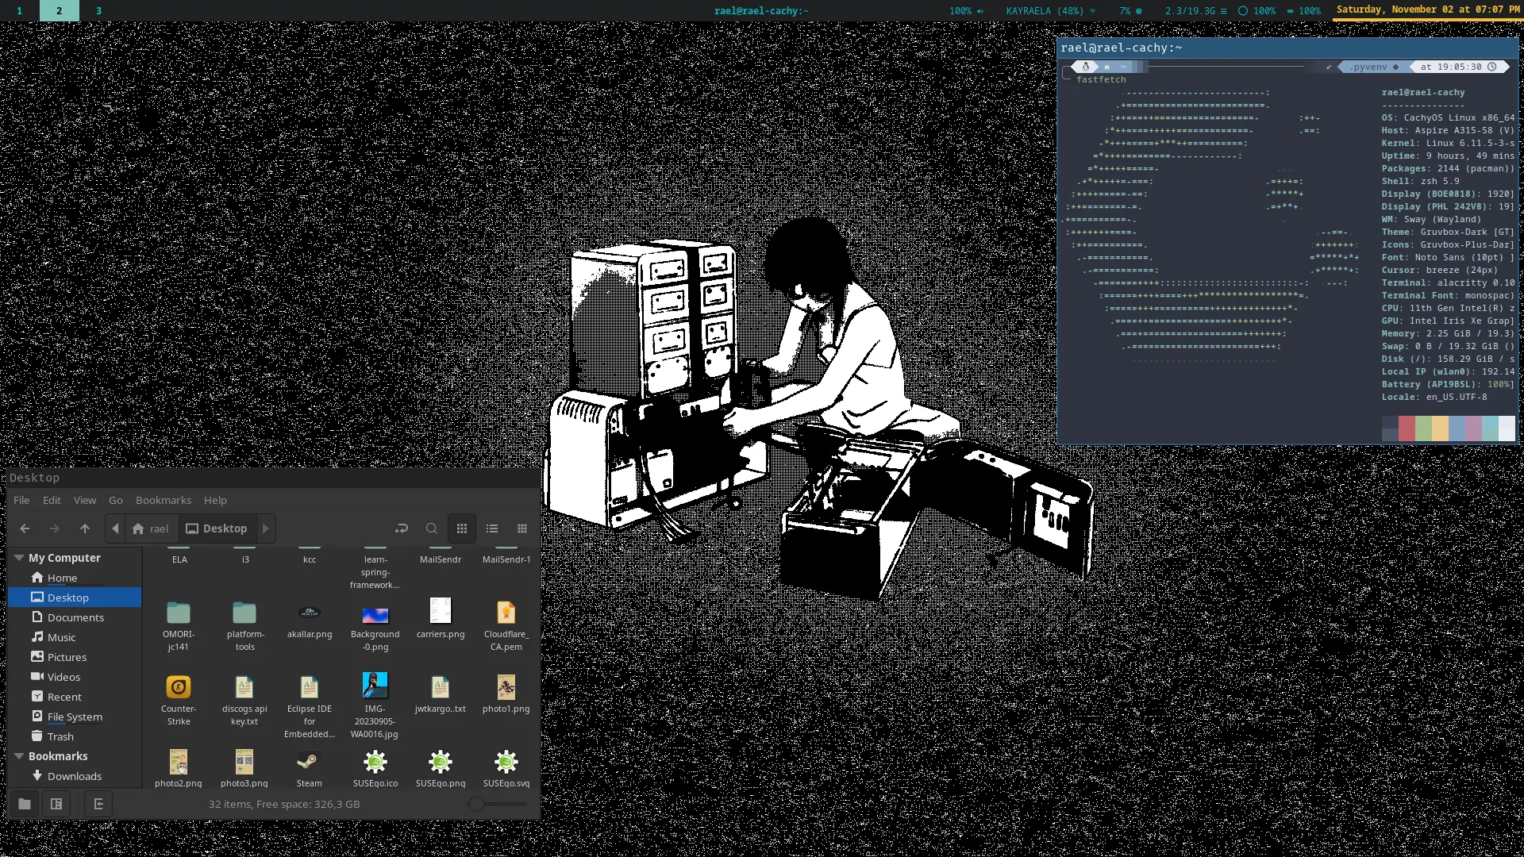This screenshot has height=857, width=1524.
Task: Open Videos in the sidebar
Action: click(x=75, y=677)
